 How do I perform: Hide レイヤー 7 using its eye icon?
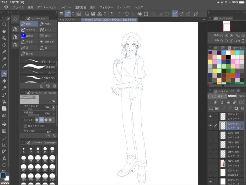point(210,117)
